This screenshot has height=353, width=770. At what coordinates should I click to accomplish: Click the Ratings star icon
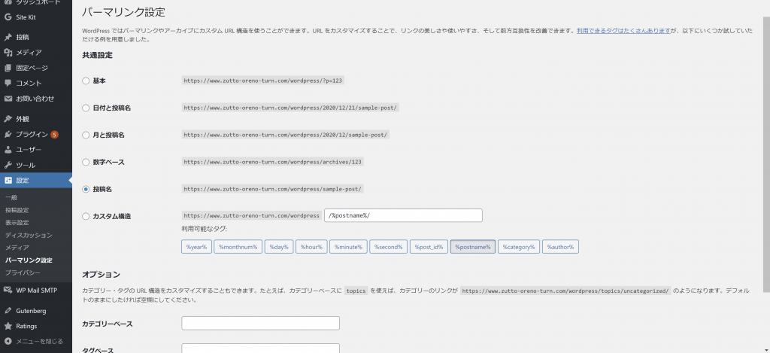[8, 326]
